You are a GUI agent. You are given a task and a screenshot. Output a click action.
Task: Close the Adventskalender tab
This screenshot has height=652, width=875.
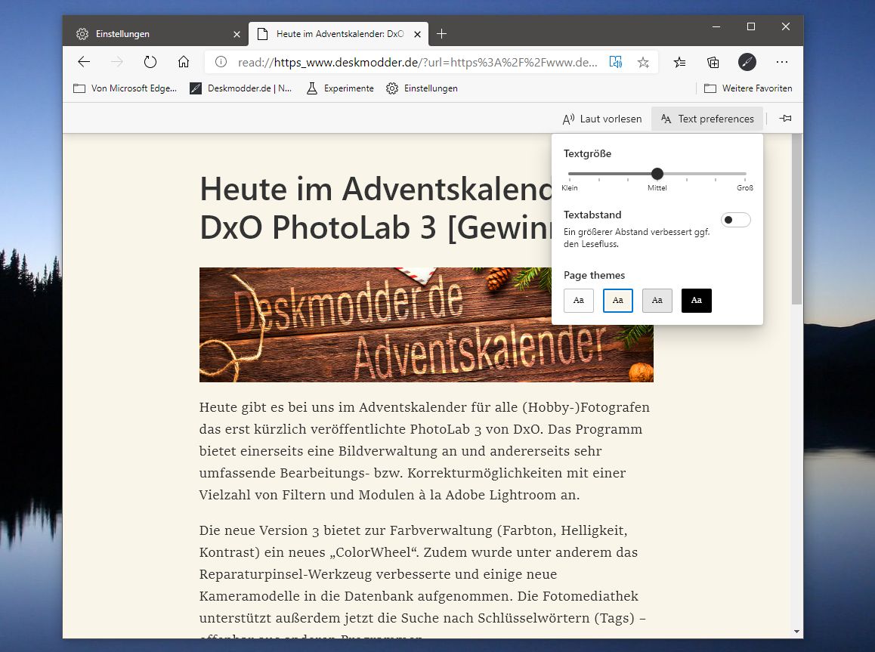[417, 34]
